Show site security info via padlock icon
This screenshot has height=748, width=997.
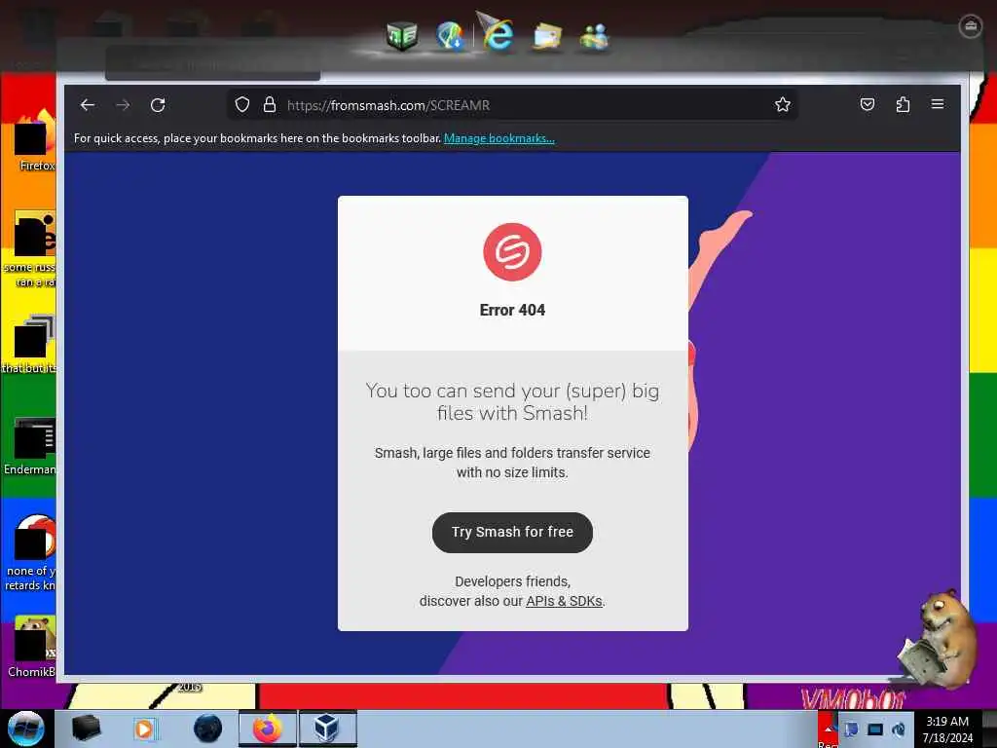(270, 105)
